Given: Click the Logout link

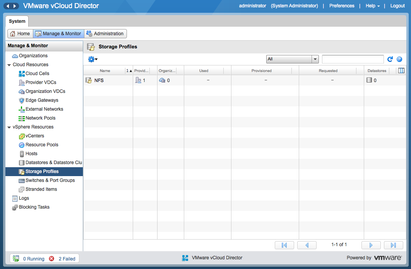Looking at the screenshot, I should click(x=397, y=6).
